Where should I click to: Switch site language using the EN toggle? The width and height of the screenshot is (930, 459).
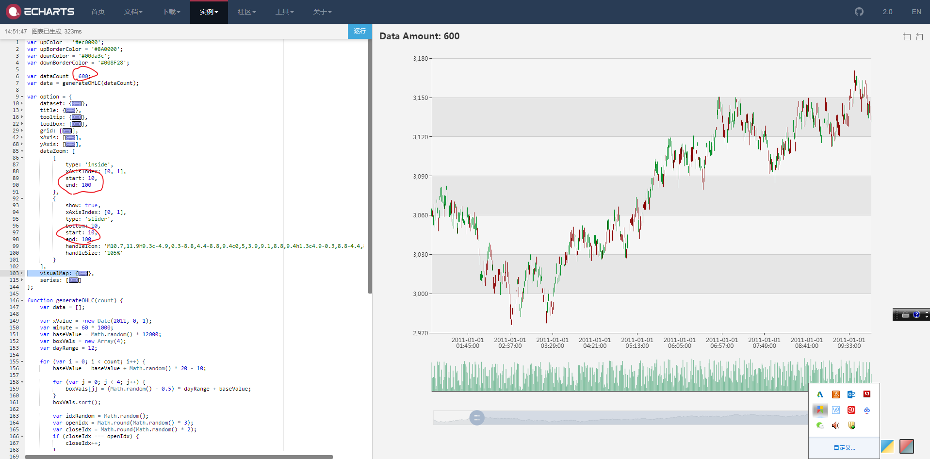pyautogui.click(x=916, y=12)
